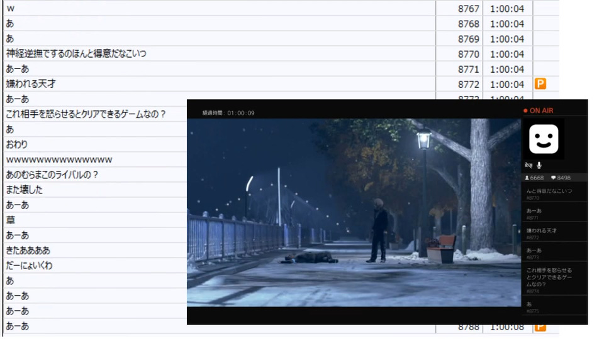Screen dimensions: 604x339
Task: Click comment number 8768
Action: (x=468, y=24)
